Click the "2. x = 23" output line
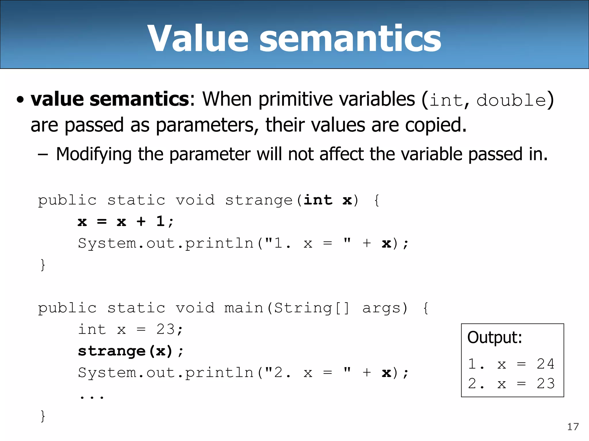This screenshot has height=441, width=589. 511,384
